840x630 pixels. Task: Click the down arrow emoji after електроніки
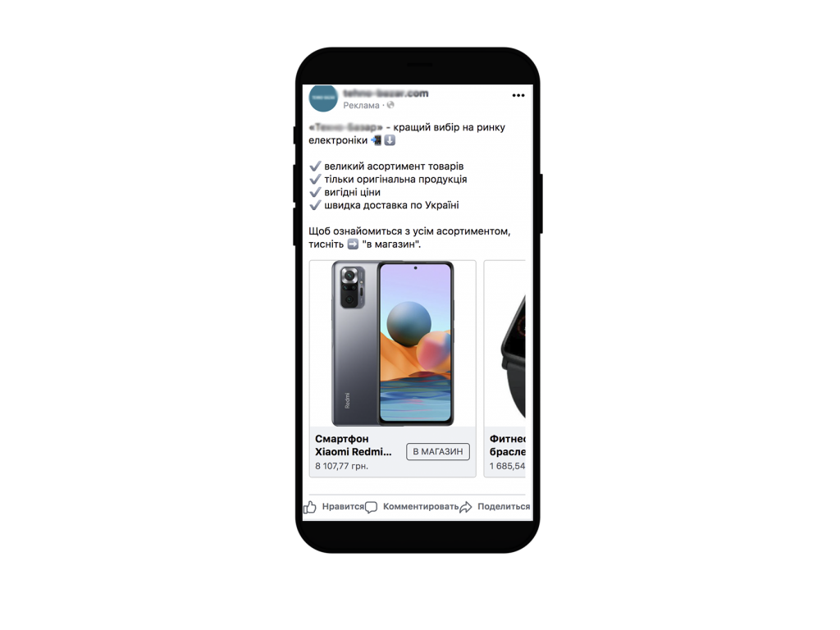tap(390, 140)
